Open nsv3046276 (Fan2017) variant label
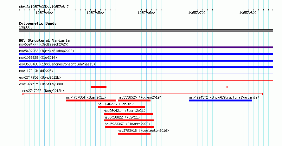This screenshot has height=146, width=282. 117,104
